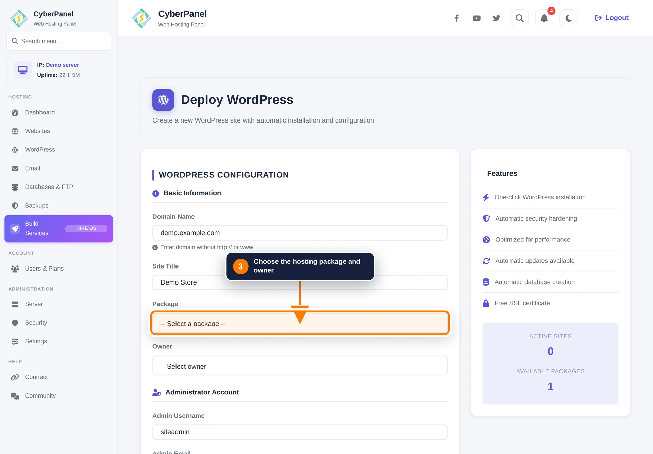Click into the Domain Name field

click(x=300, y=233)
